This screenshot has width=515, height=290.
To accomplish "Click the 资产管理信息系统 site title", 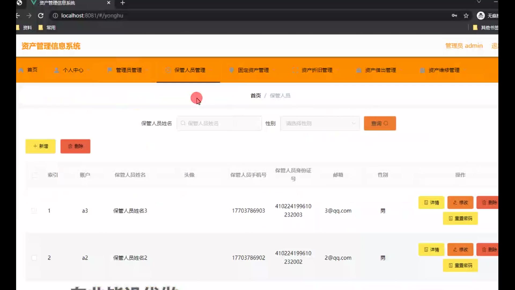I will pos(51,46).
